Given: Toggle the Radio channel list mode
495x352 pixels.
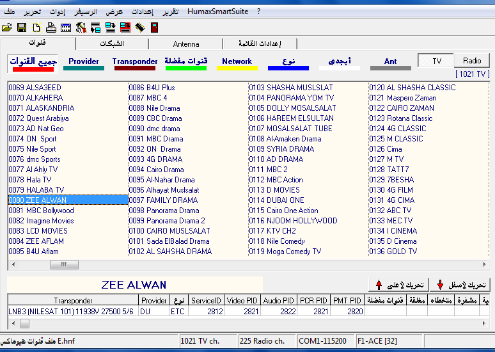Looking at the screenshot, I should pos(472,61).
